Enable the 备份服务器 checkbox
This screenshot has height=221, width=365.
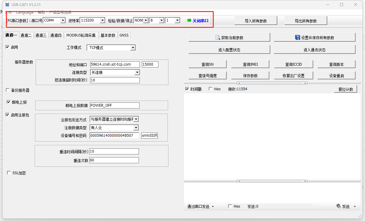(x=8, y=90)
